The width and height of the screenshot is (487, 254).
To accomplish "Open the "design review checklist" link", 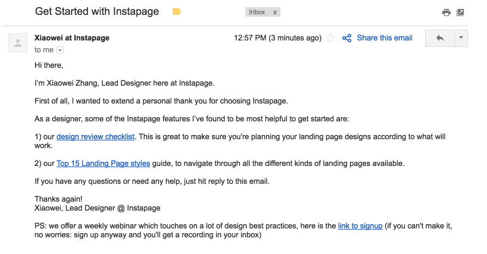I will (x=96, y=137).
